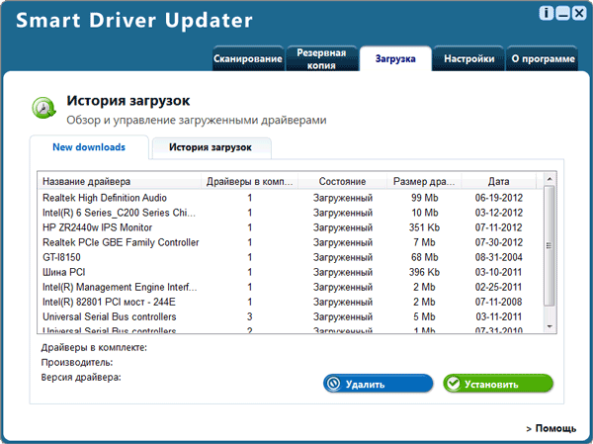Click the info icon in title bar

(544, 15)
